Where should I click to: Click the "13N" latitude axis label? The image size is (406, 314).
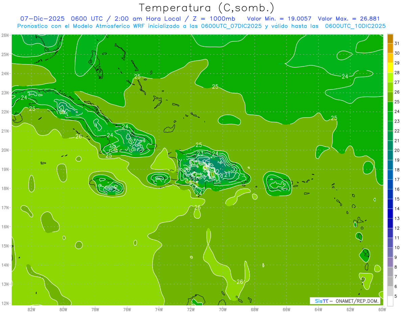pyautogui.click(x=5, y=284)
